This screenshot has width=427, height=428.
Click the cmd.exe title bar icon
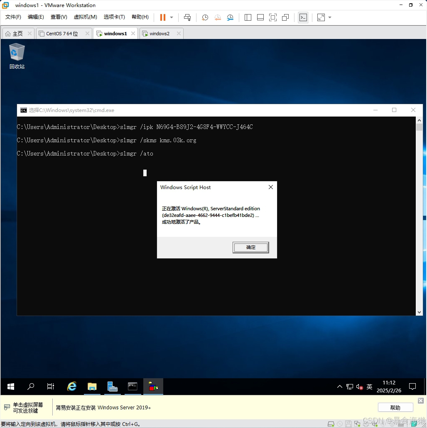click(24, 110)
